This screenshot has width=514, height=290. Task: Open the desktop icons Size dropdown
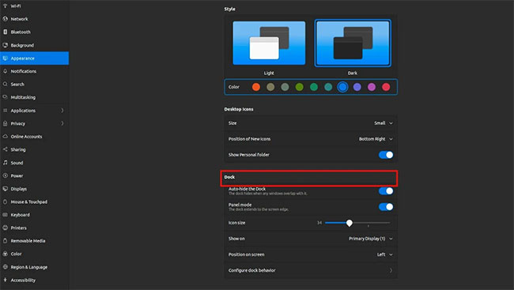tap(384, 123)
